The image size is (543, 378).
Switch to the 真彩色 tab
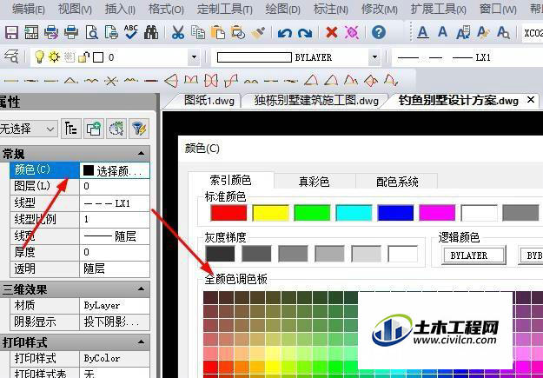point(314,182)
